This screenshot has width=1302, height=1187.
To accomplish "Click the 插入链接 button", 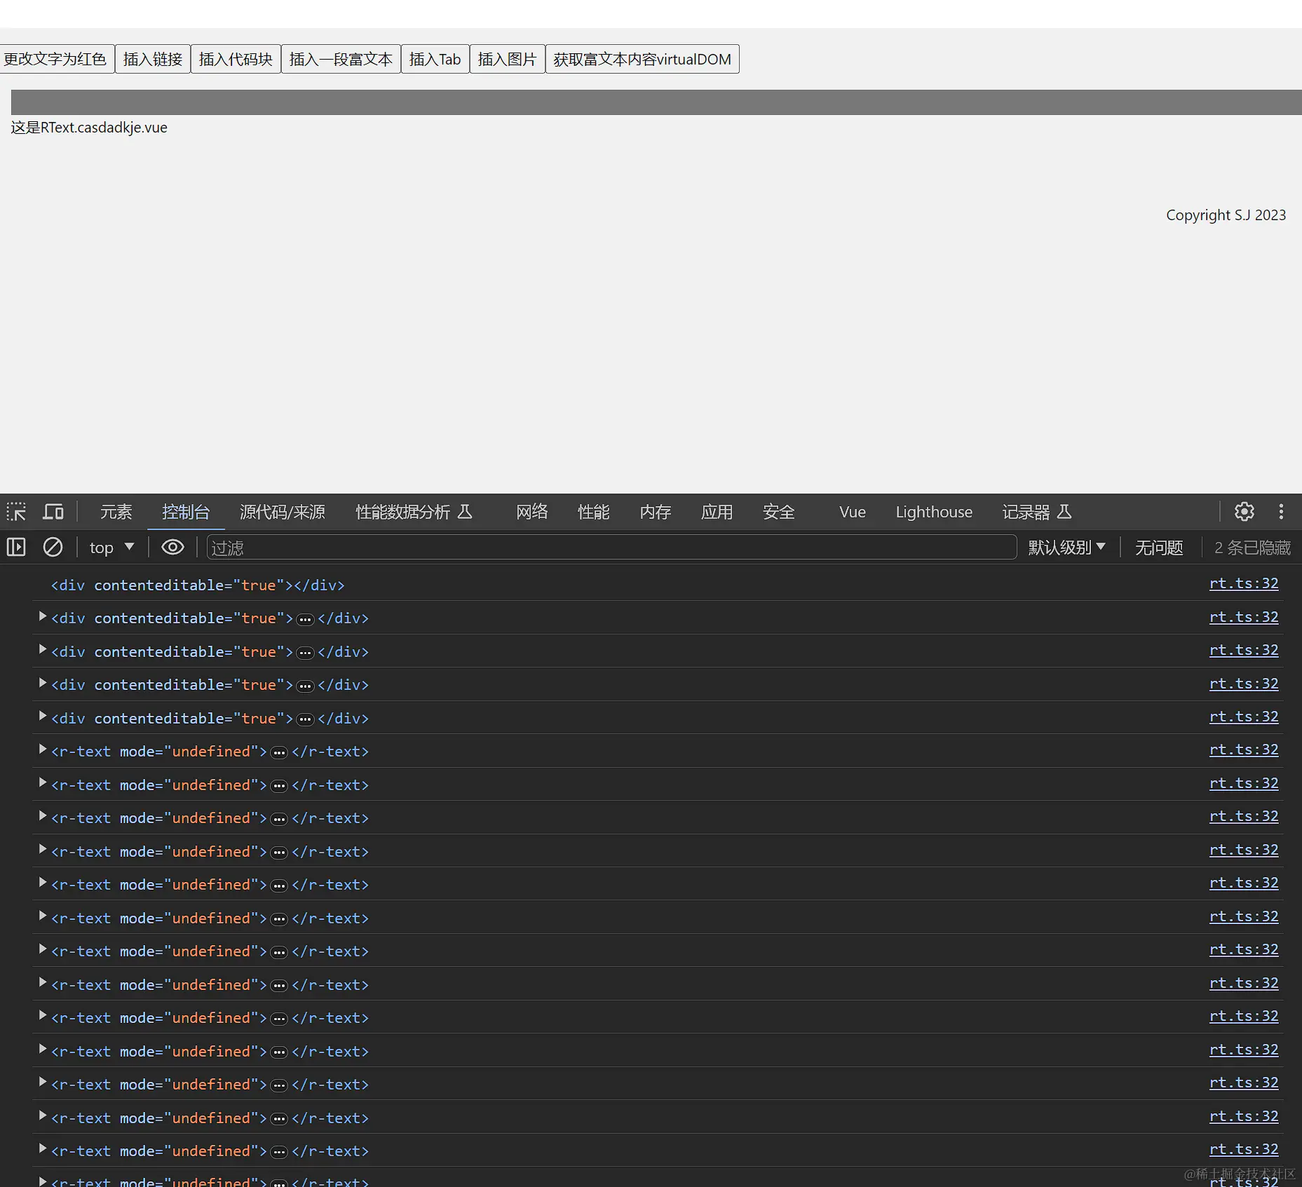I will point(153,59).
